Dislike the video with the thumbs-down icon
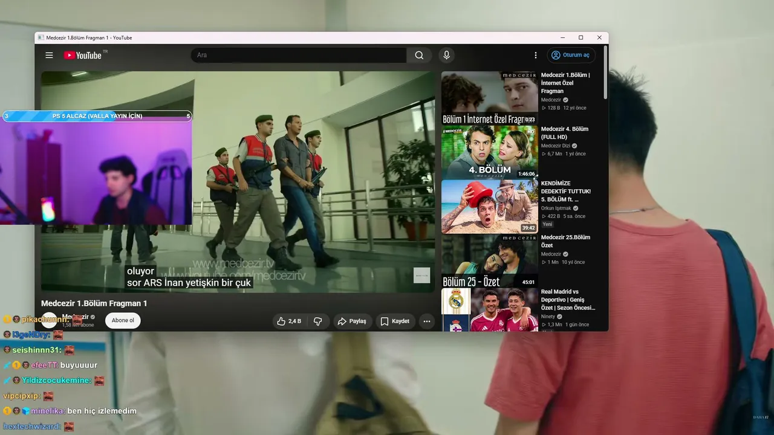Screen dimensions: 774x435 [317, 321]
